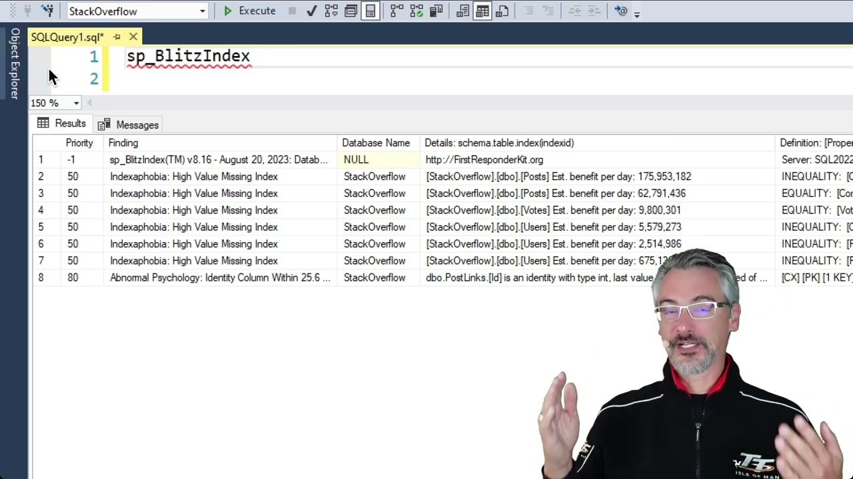The width and height of the screenshot is (853, 479).
Task: Place the cursor on editor line 2
Action: click(x=480, y=79)
